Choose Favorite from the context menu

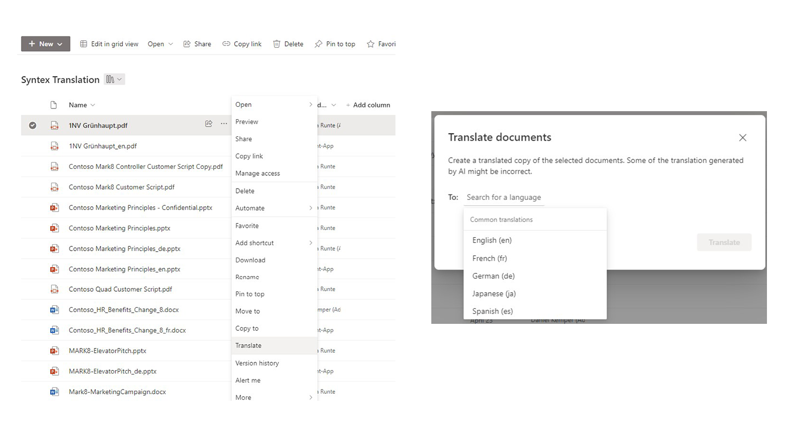point(274,226)
